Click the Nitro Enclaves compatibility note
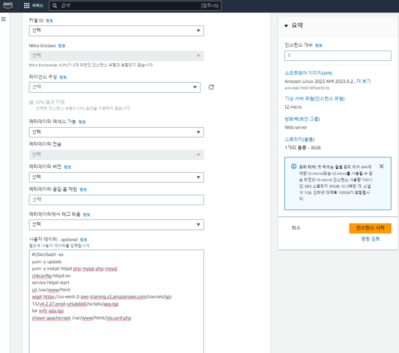Viewport: 399px width, 353px height. [91, 65]
